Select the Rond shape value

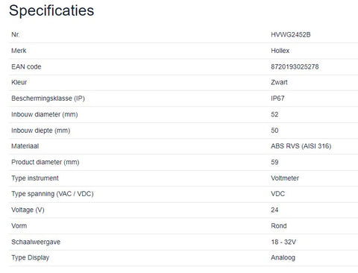point(279,226)
